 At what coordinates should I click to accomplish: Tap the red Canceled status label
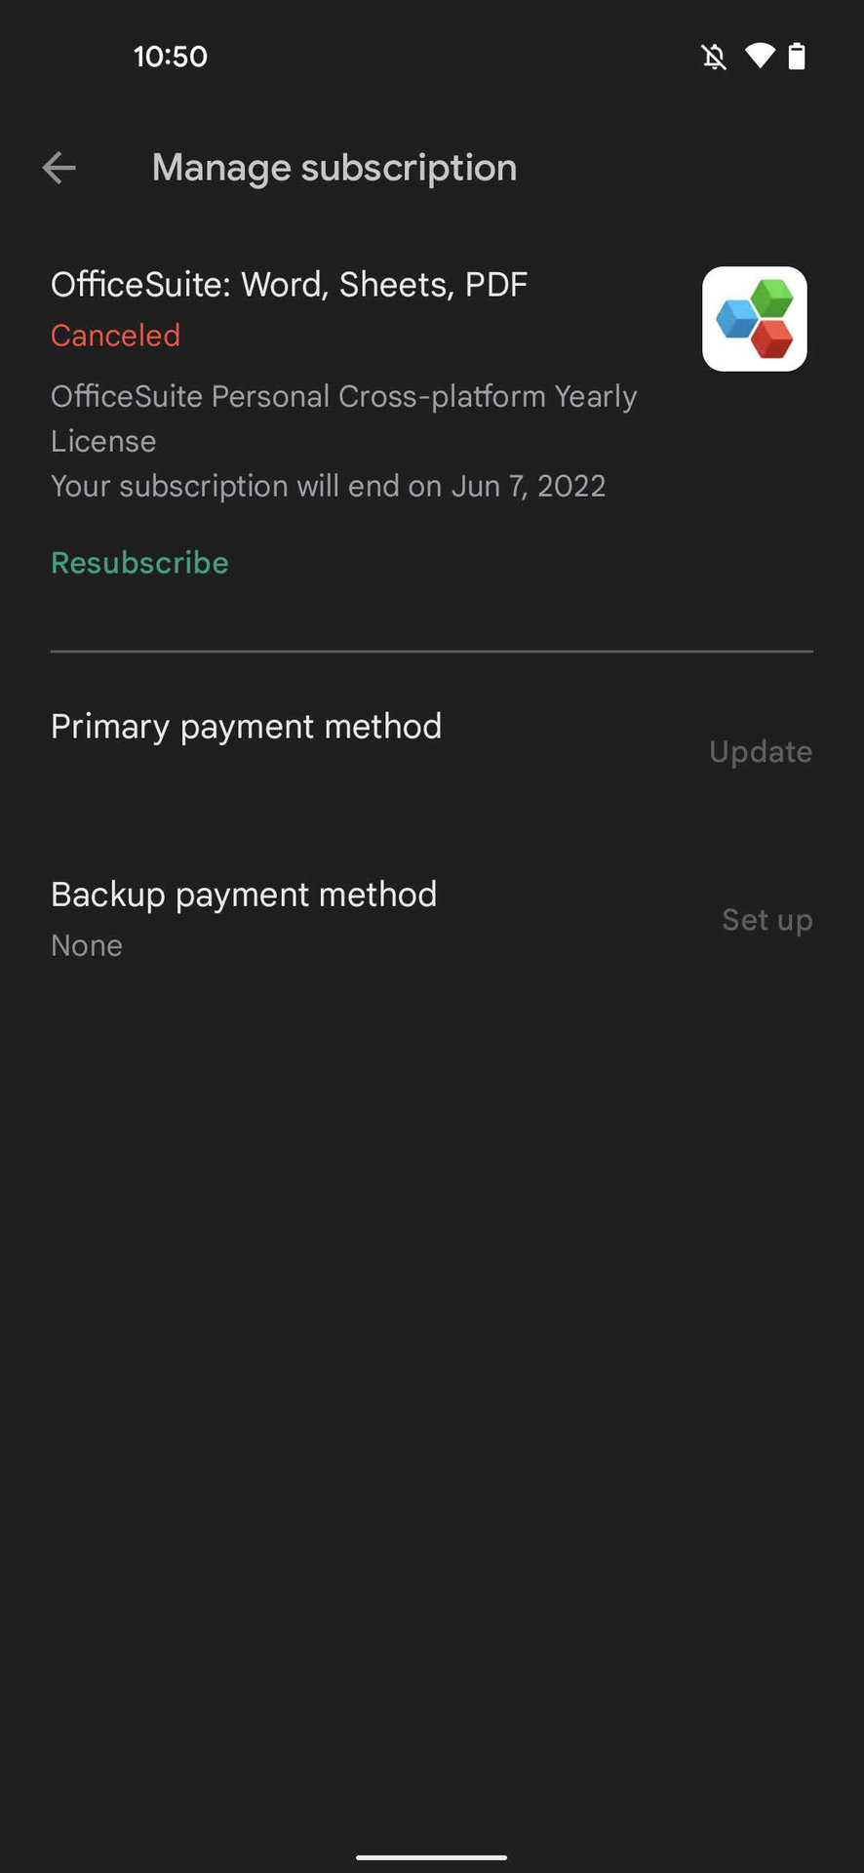[x=115, y=336]
